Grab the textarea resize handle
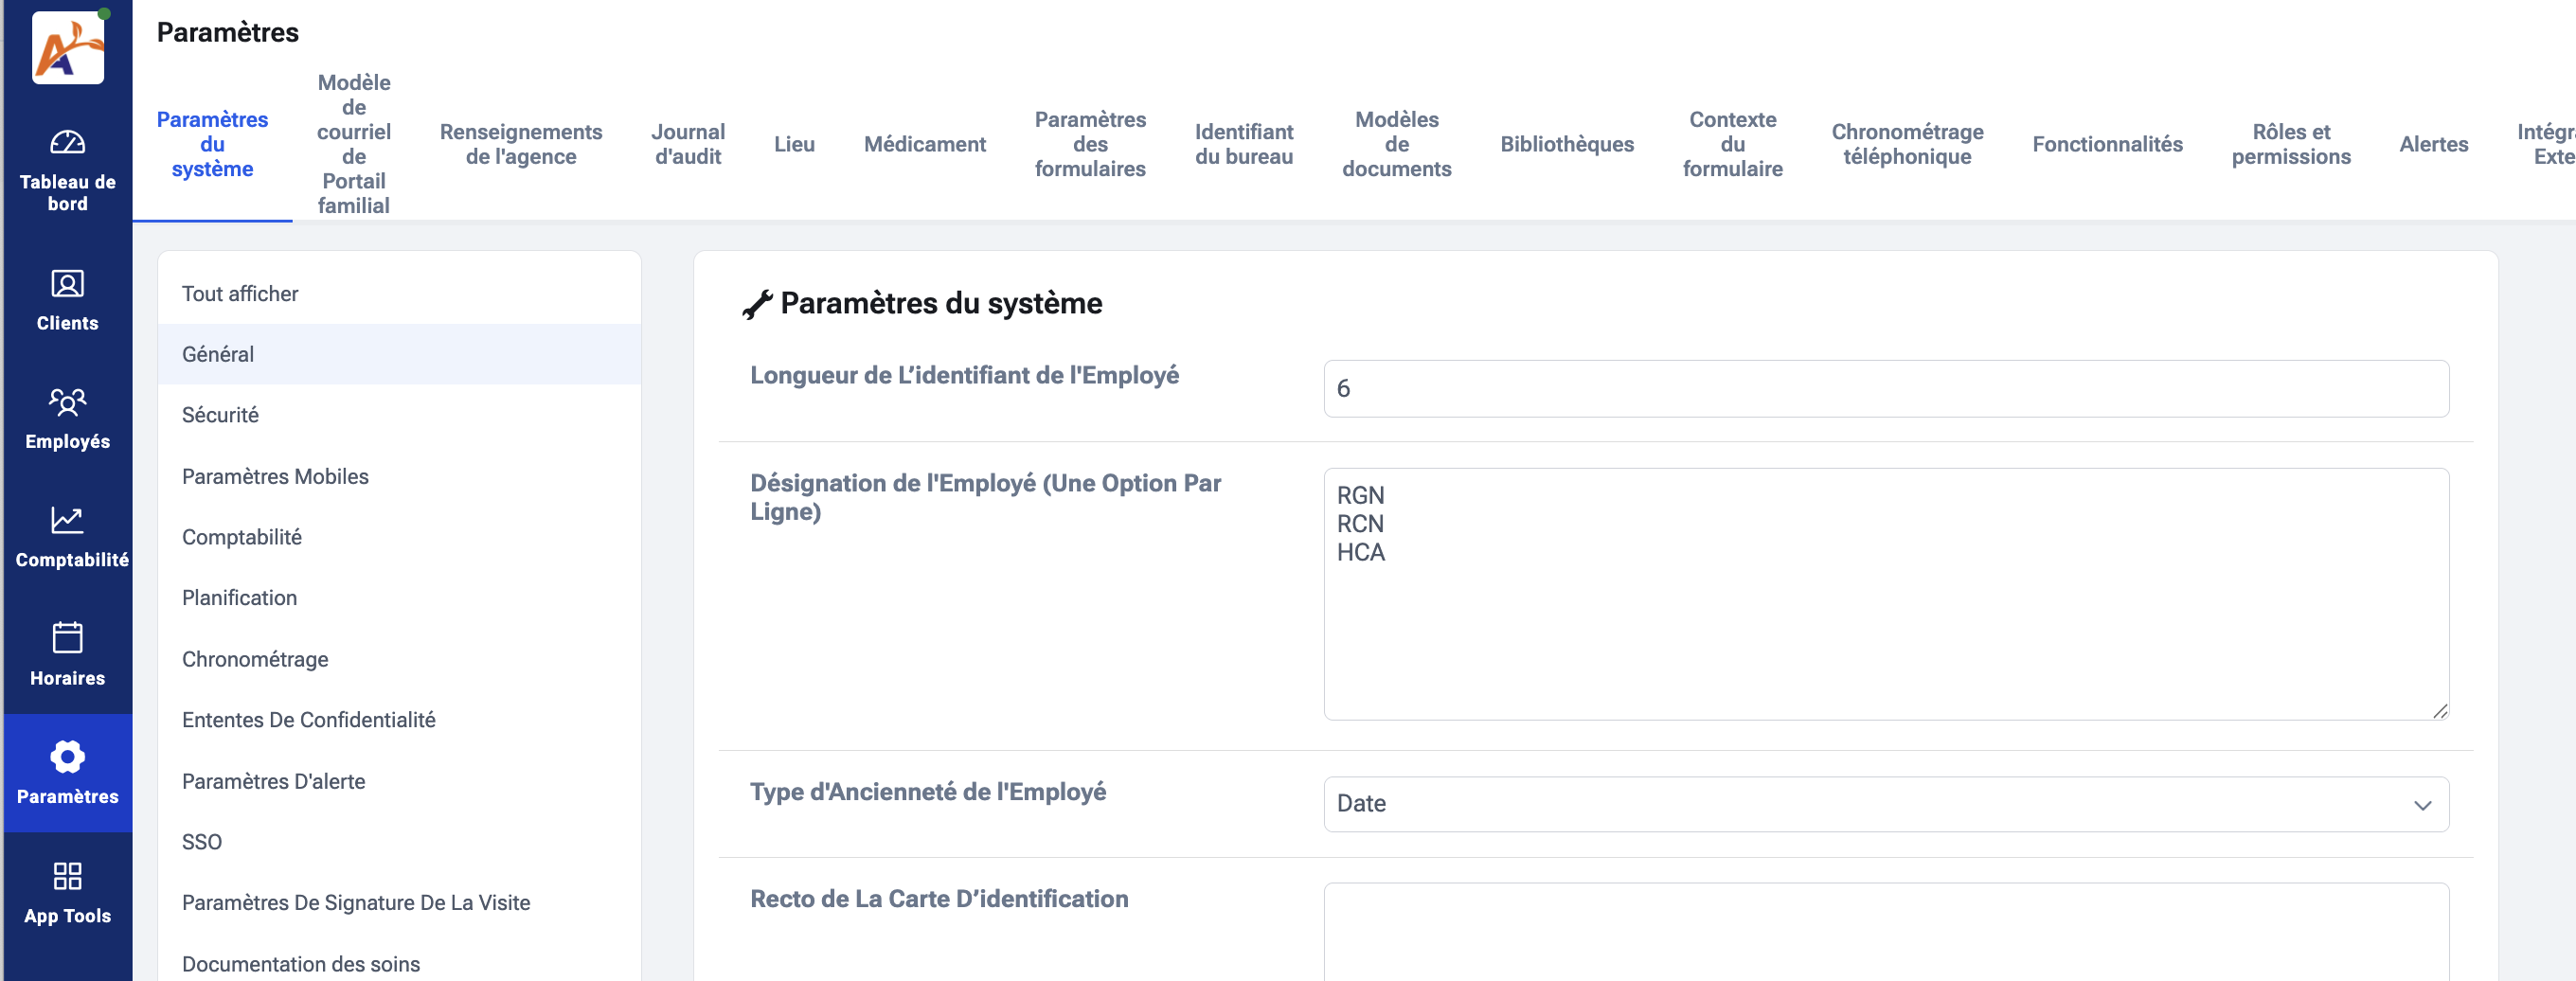This screenshot has width=2576, height=981. (x=2439, y=711)
